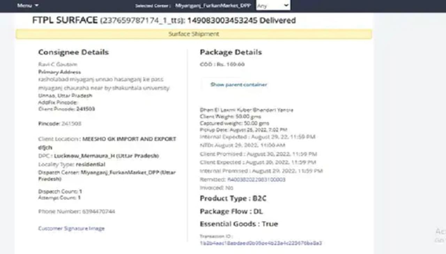Click the Show parent container button
Viewport: 446px width, 254px height.
238,85
